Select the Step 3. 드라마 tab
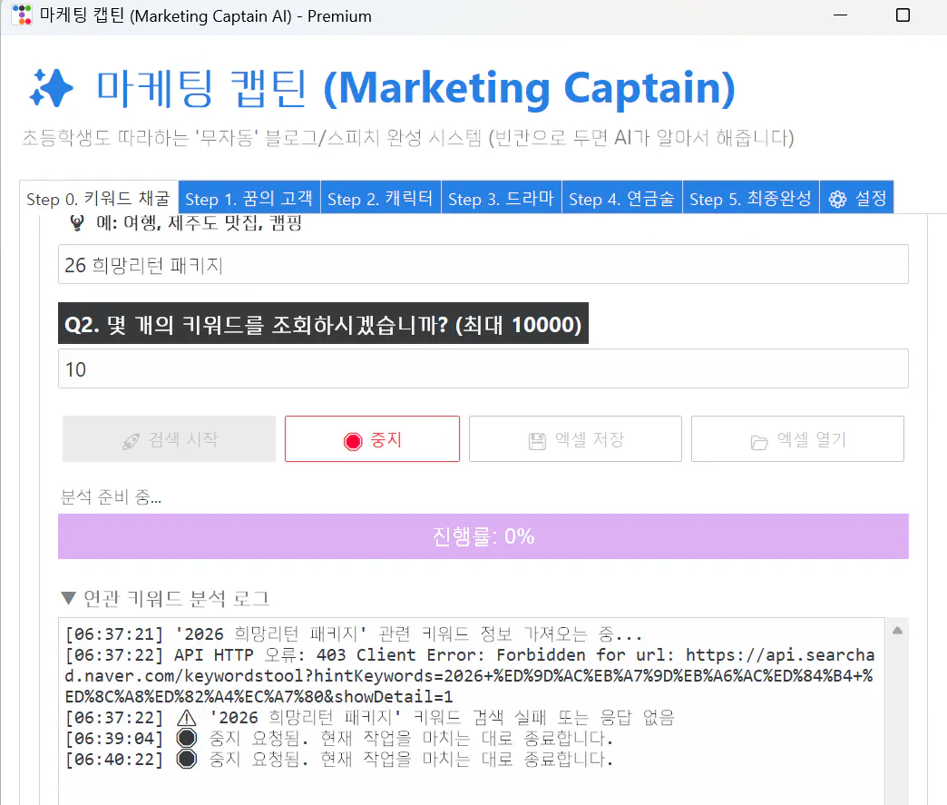This screenshot has width=947, height=805. click(501, 198)
